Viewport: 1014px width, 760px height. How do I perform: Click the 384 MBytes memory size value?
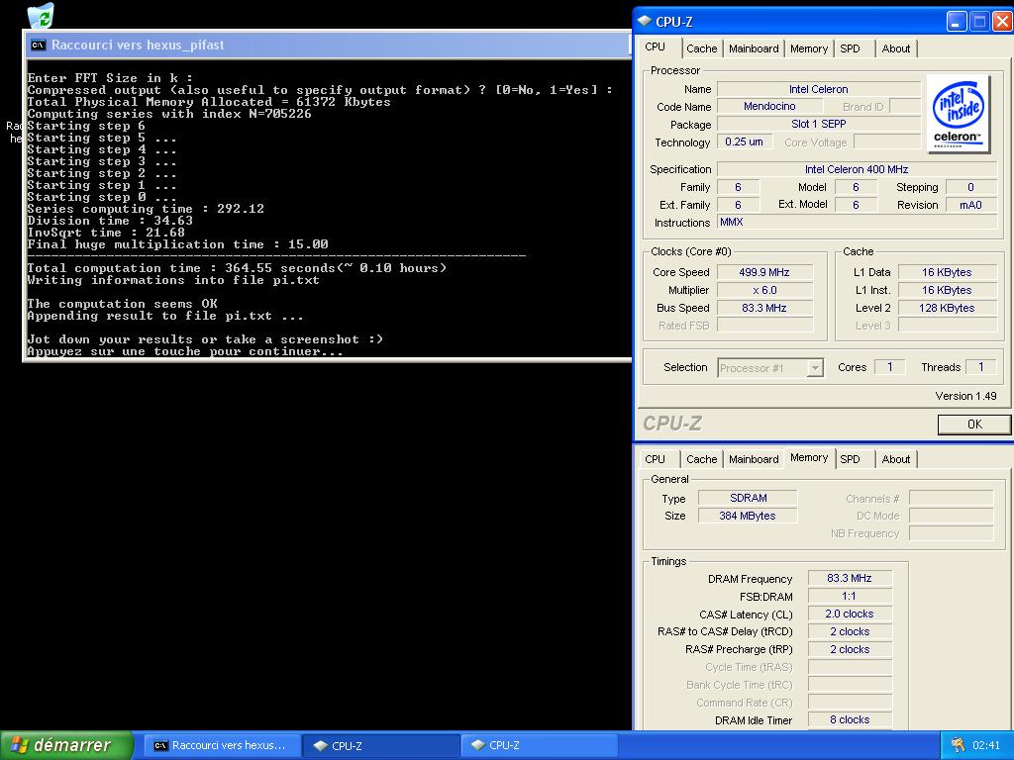click(x=749, y=516)
